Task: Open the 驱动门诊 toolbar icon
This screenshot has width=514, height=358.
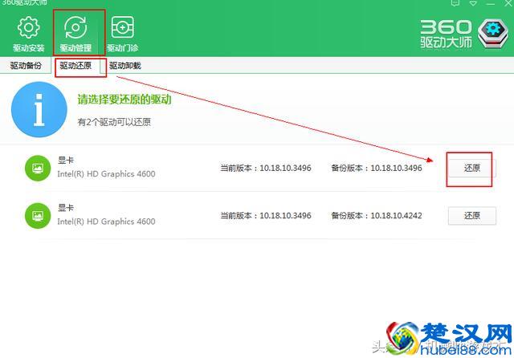Action: tap(123, 34)
